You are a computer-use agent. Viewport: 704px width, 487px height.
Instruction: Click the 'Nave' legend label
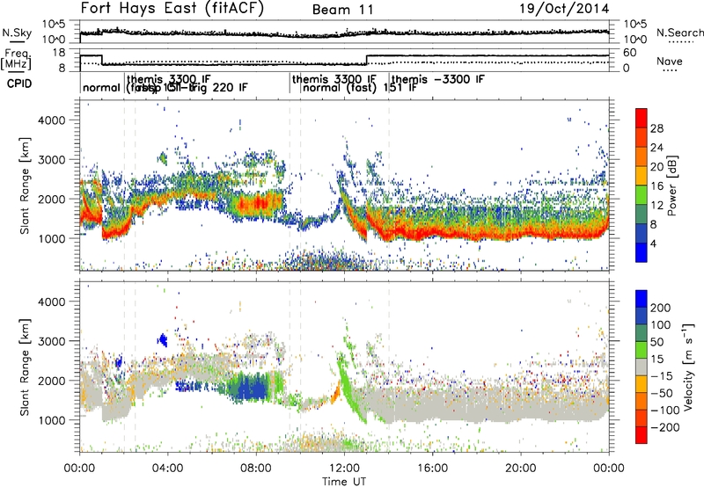669,62
